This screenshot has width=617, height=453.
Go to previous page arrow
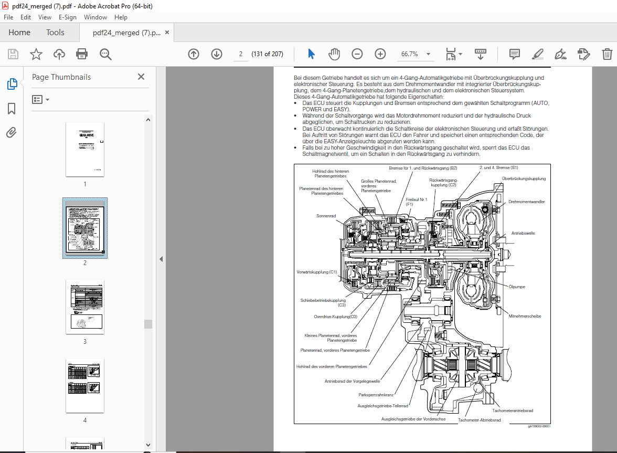point(194,54)
